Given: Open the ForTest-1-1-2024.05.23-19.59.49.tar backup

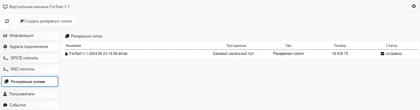Looking at the screenshot, I should coord(98,54).
